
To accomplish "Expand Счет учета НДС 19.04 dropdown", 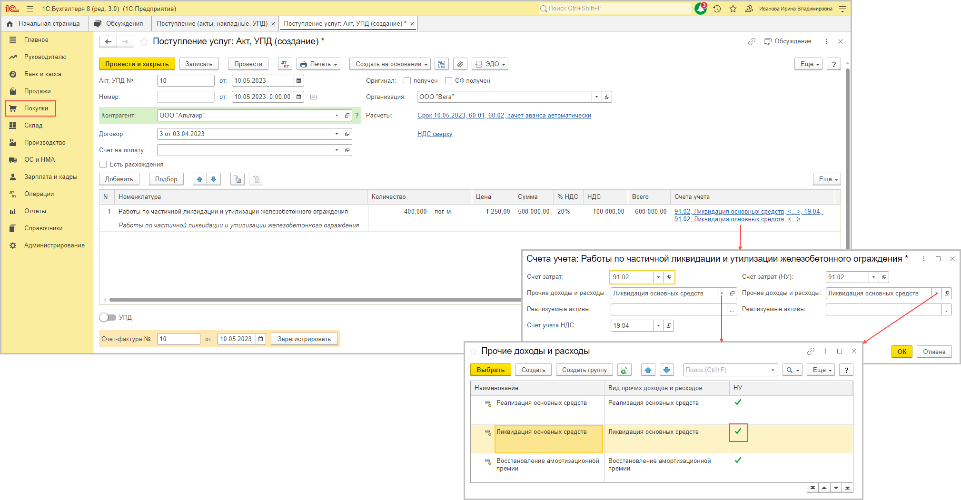I will (659, 325).
